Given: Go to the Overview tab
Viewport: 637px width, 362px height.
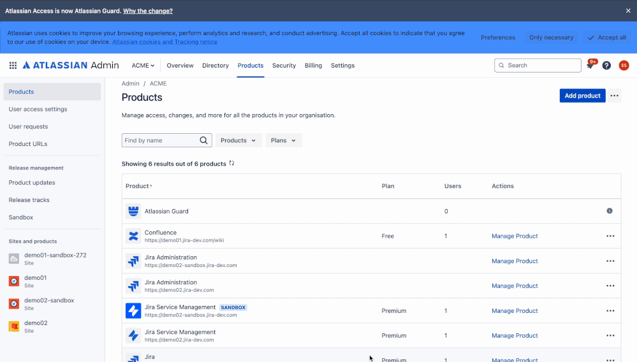Looking at the screenshot, I should (180, 66).
